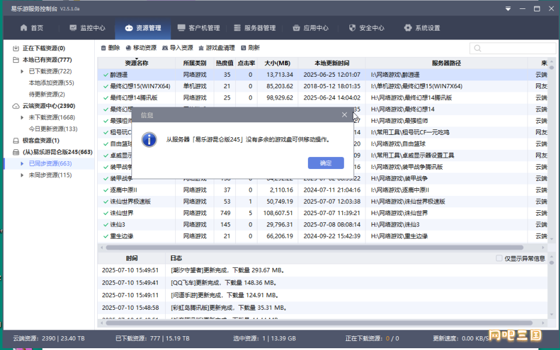Click the 首页 home icon

click(23, 28)
